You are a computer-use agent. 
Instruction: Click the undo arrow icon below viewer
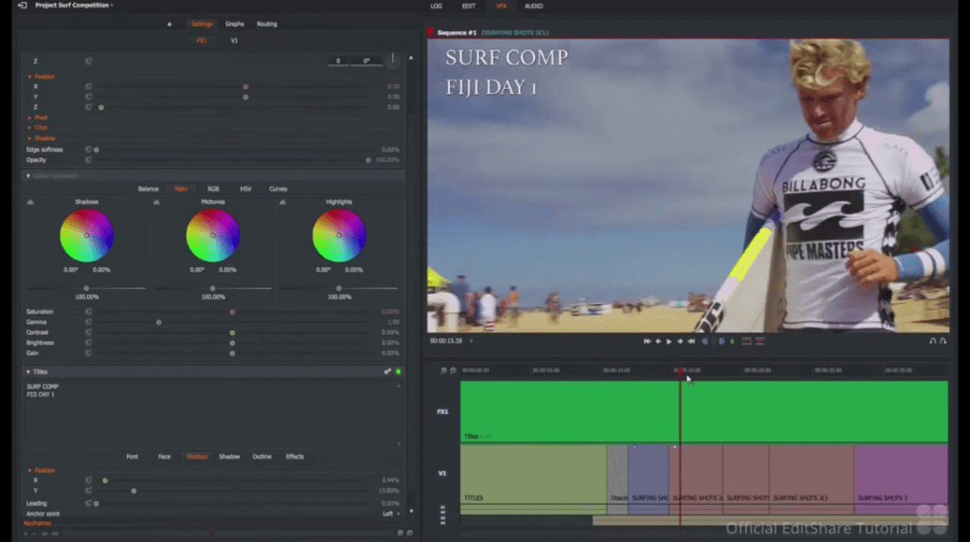pyautogui.click(x=932, y=341)
